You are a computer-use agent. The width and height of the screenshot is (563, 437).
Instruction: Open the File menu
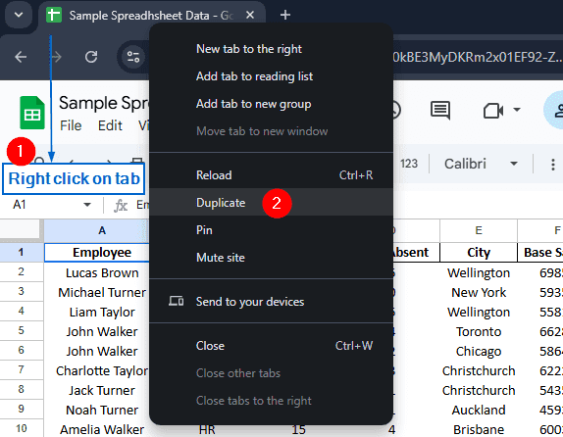pos(71,125)
